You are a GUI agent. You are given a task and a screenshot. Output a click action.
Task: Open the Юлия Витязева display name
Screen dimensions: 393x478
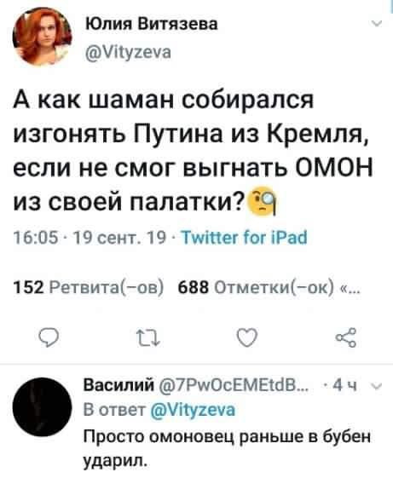pos(151,24)
